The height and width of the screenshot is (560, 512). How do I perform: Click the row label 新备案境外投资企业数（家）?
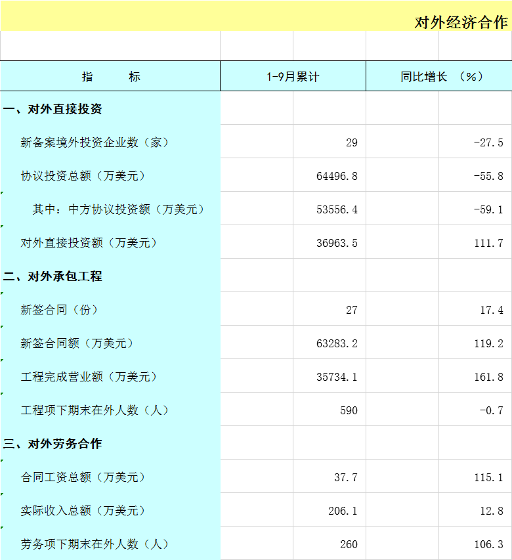pyautogui.click(x=95, y=142)
